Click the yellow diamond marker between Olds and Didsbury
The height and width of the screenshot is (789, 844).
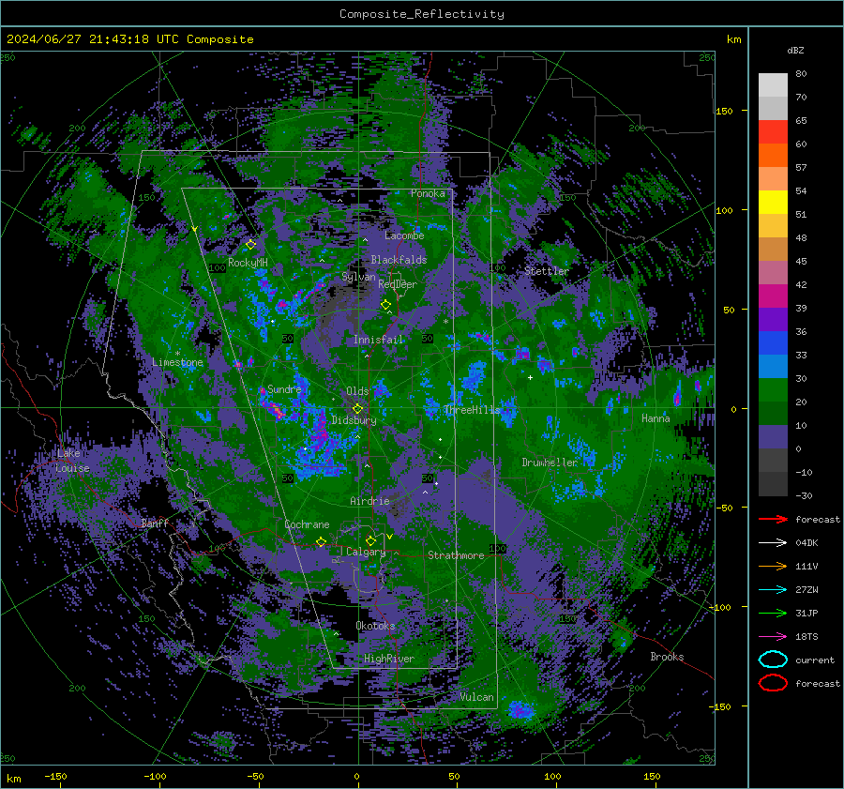357,409
